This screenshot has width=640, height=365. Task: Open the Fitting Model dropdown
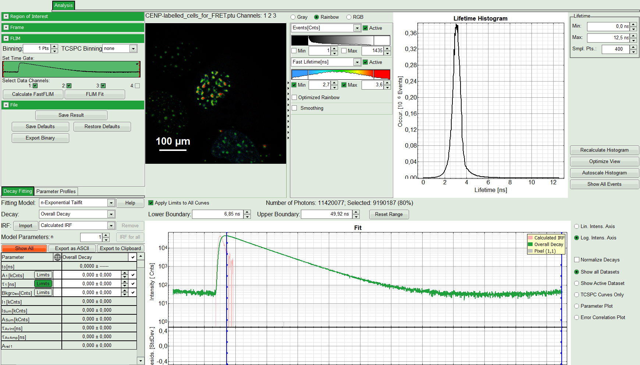tap(111, 203)
